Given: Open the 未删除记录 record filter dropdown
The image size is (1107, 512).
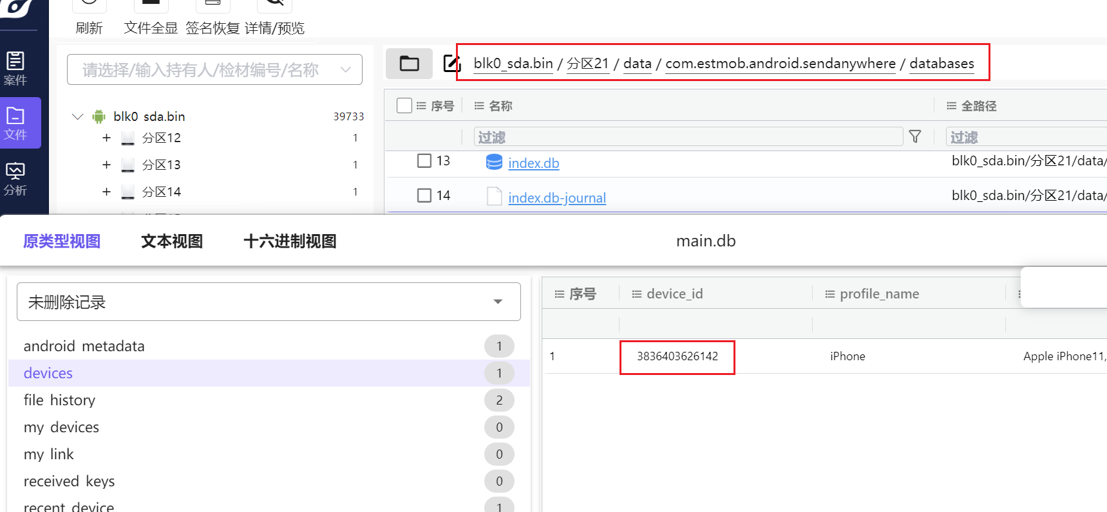Looking at the screenshot, I should (x=269, y=302).
